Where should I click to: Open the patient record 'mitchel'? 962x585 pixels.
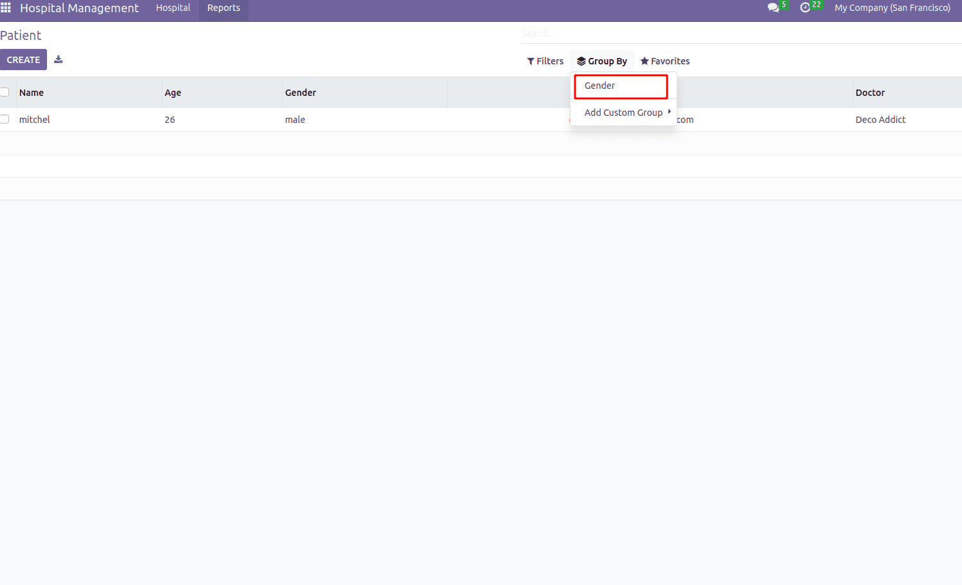(35, 120)
